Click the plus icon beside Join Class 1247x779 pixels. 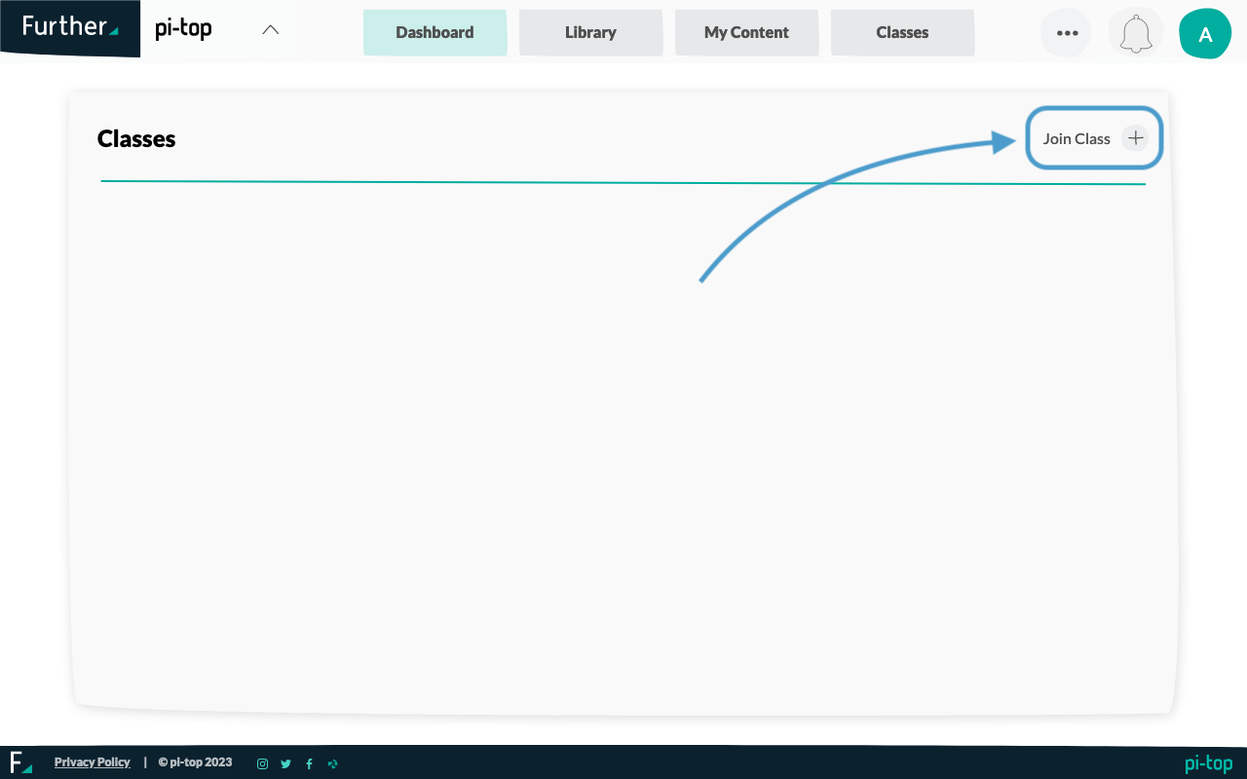[x=1135, y=138]
